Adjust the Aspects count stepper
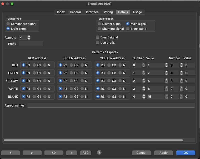This screenshot has width=200, height=159. [29, 38]
